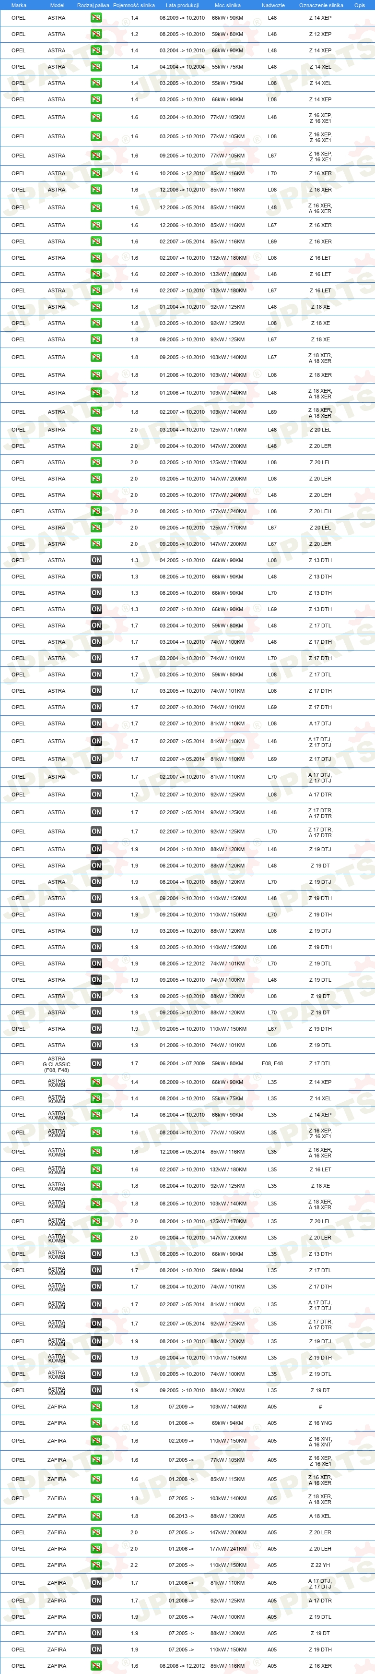Click the Nadwozie column header
The width and height of the screenshot is (375, 1674).
pyautogui.click(x=273, y=5)
